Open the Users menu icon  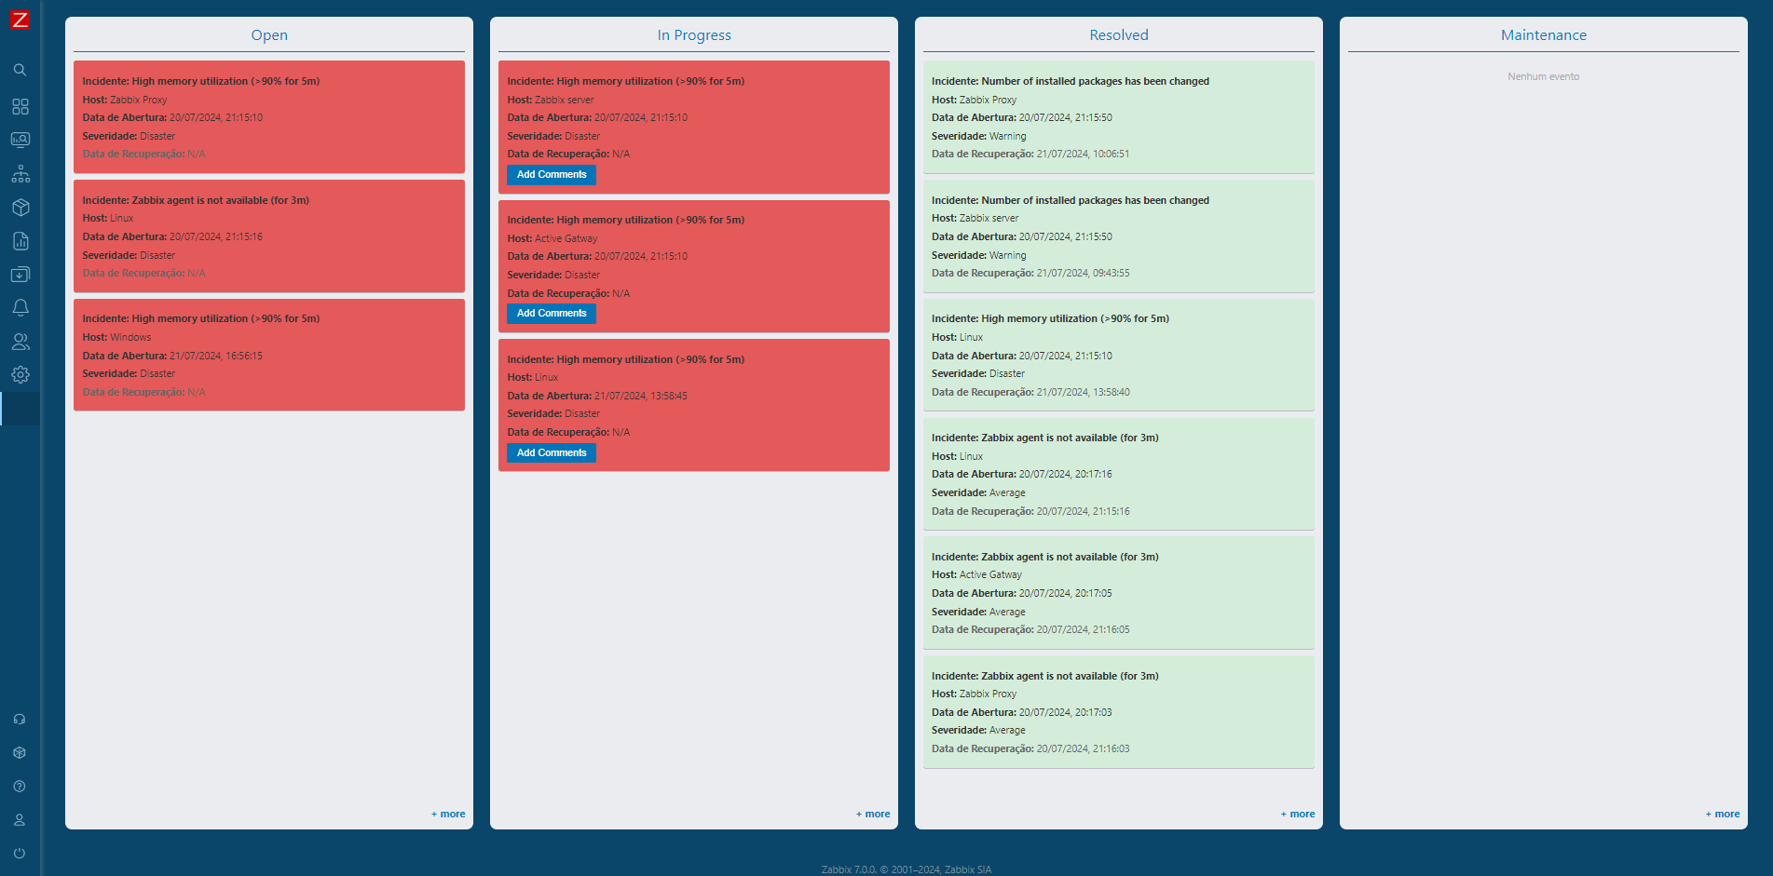[20, 342]
